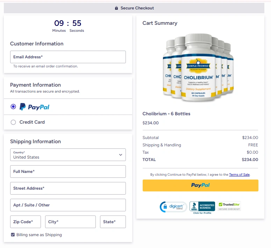
Task: Select the Credit Card radio button
Action: click(13, 122)
